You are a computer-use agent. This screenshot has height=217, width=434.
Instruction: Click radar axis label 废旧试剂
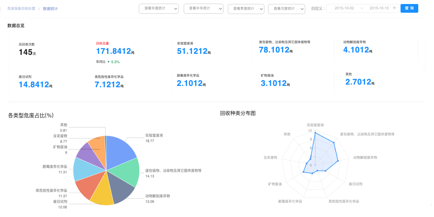pyautogui.click(x=355, y=184)
